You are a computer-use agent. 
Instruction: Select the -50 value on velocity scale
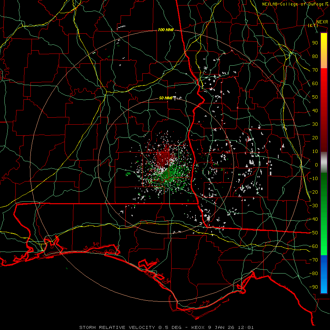click(313, 233)
